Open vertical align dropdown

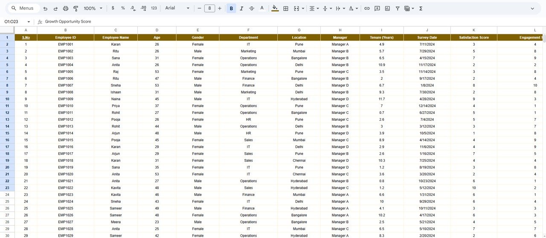pos(327,8)
